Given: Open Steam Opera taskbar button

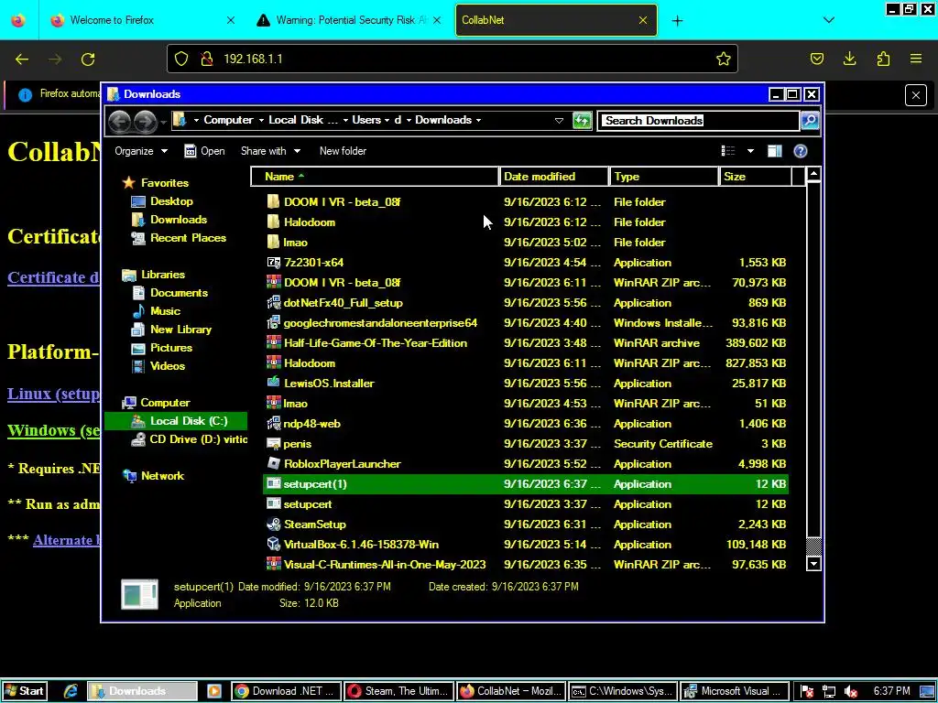Looking at the screenshot, I should click(399, 691).
